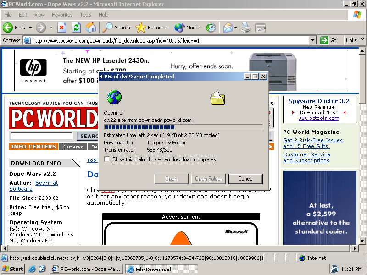367x275 pixels.
Task: Click the Links toolbar label
Action: 351,40
